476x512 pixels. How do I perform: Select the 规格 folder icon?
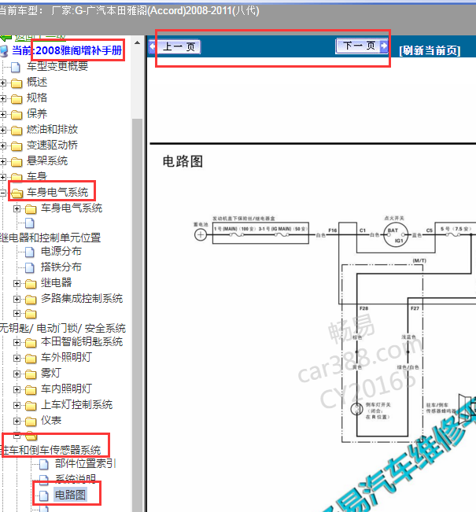coord(17,99)
